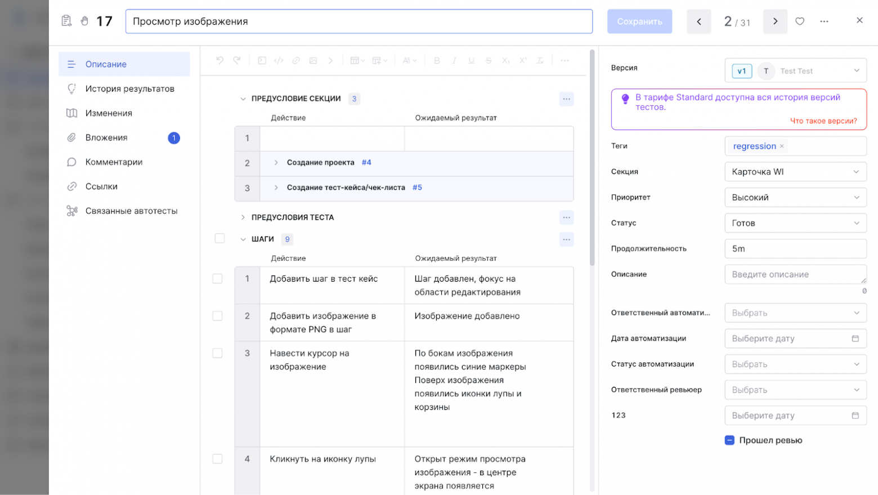
Task: Click the Сохранить button
Action: coord(639,21)
